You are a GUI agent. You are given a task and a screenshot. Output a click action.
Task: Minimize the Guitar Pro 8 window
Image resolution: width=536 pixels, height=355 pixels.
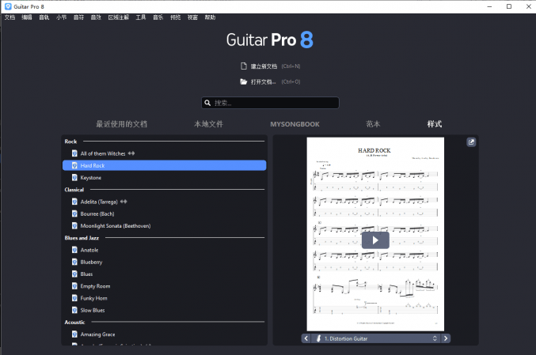(x=489, y=6)
